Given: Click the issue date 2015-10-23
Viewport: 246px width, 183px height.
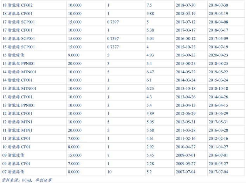Looking at the screenshot, I should point(186,47).
